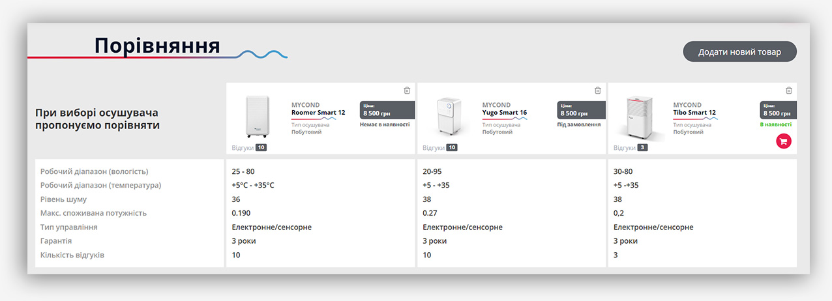Click the humidity value 25 - 80
The image size is (832, 301).
point(243,171)
